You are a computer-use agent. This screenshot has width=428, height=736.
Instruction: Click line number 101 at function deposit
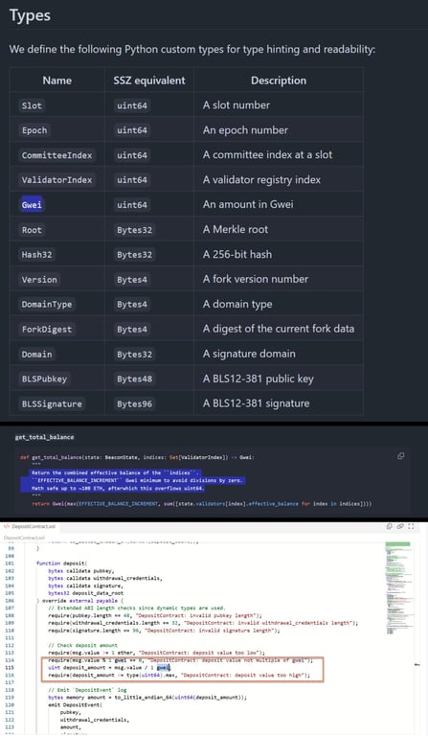click(11, 563)
